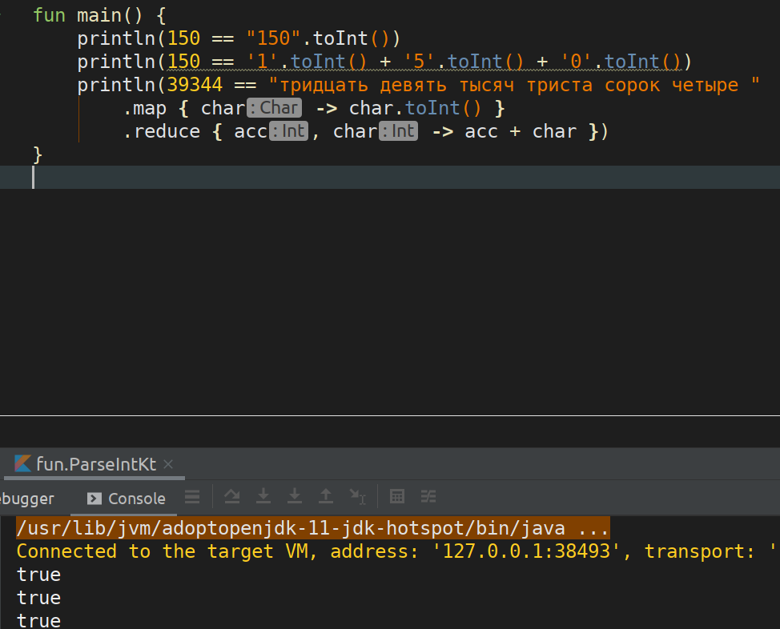The image size is (780, 629).
Task: Click the Kotlin icon on fun.ParseIntKt tab
Action: pyautogui.click(x=23, y=464)
